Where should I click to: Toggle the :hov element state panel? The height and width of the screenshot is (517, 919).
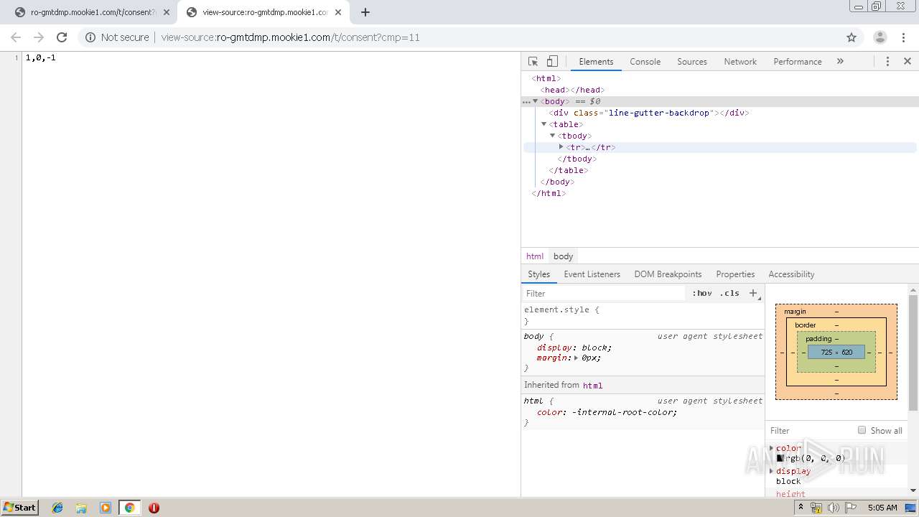point(701,293)
